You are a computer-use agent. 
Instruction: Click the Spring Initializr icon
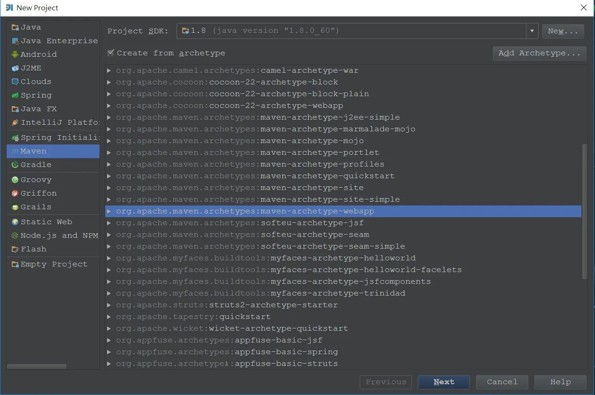click(x=15, y=137)
